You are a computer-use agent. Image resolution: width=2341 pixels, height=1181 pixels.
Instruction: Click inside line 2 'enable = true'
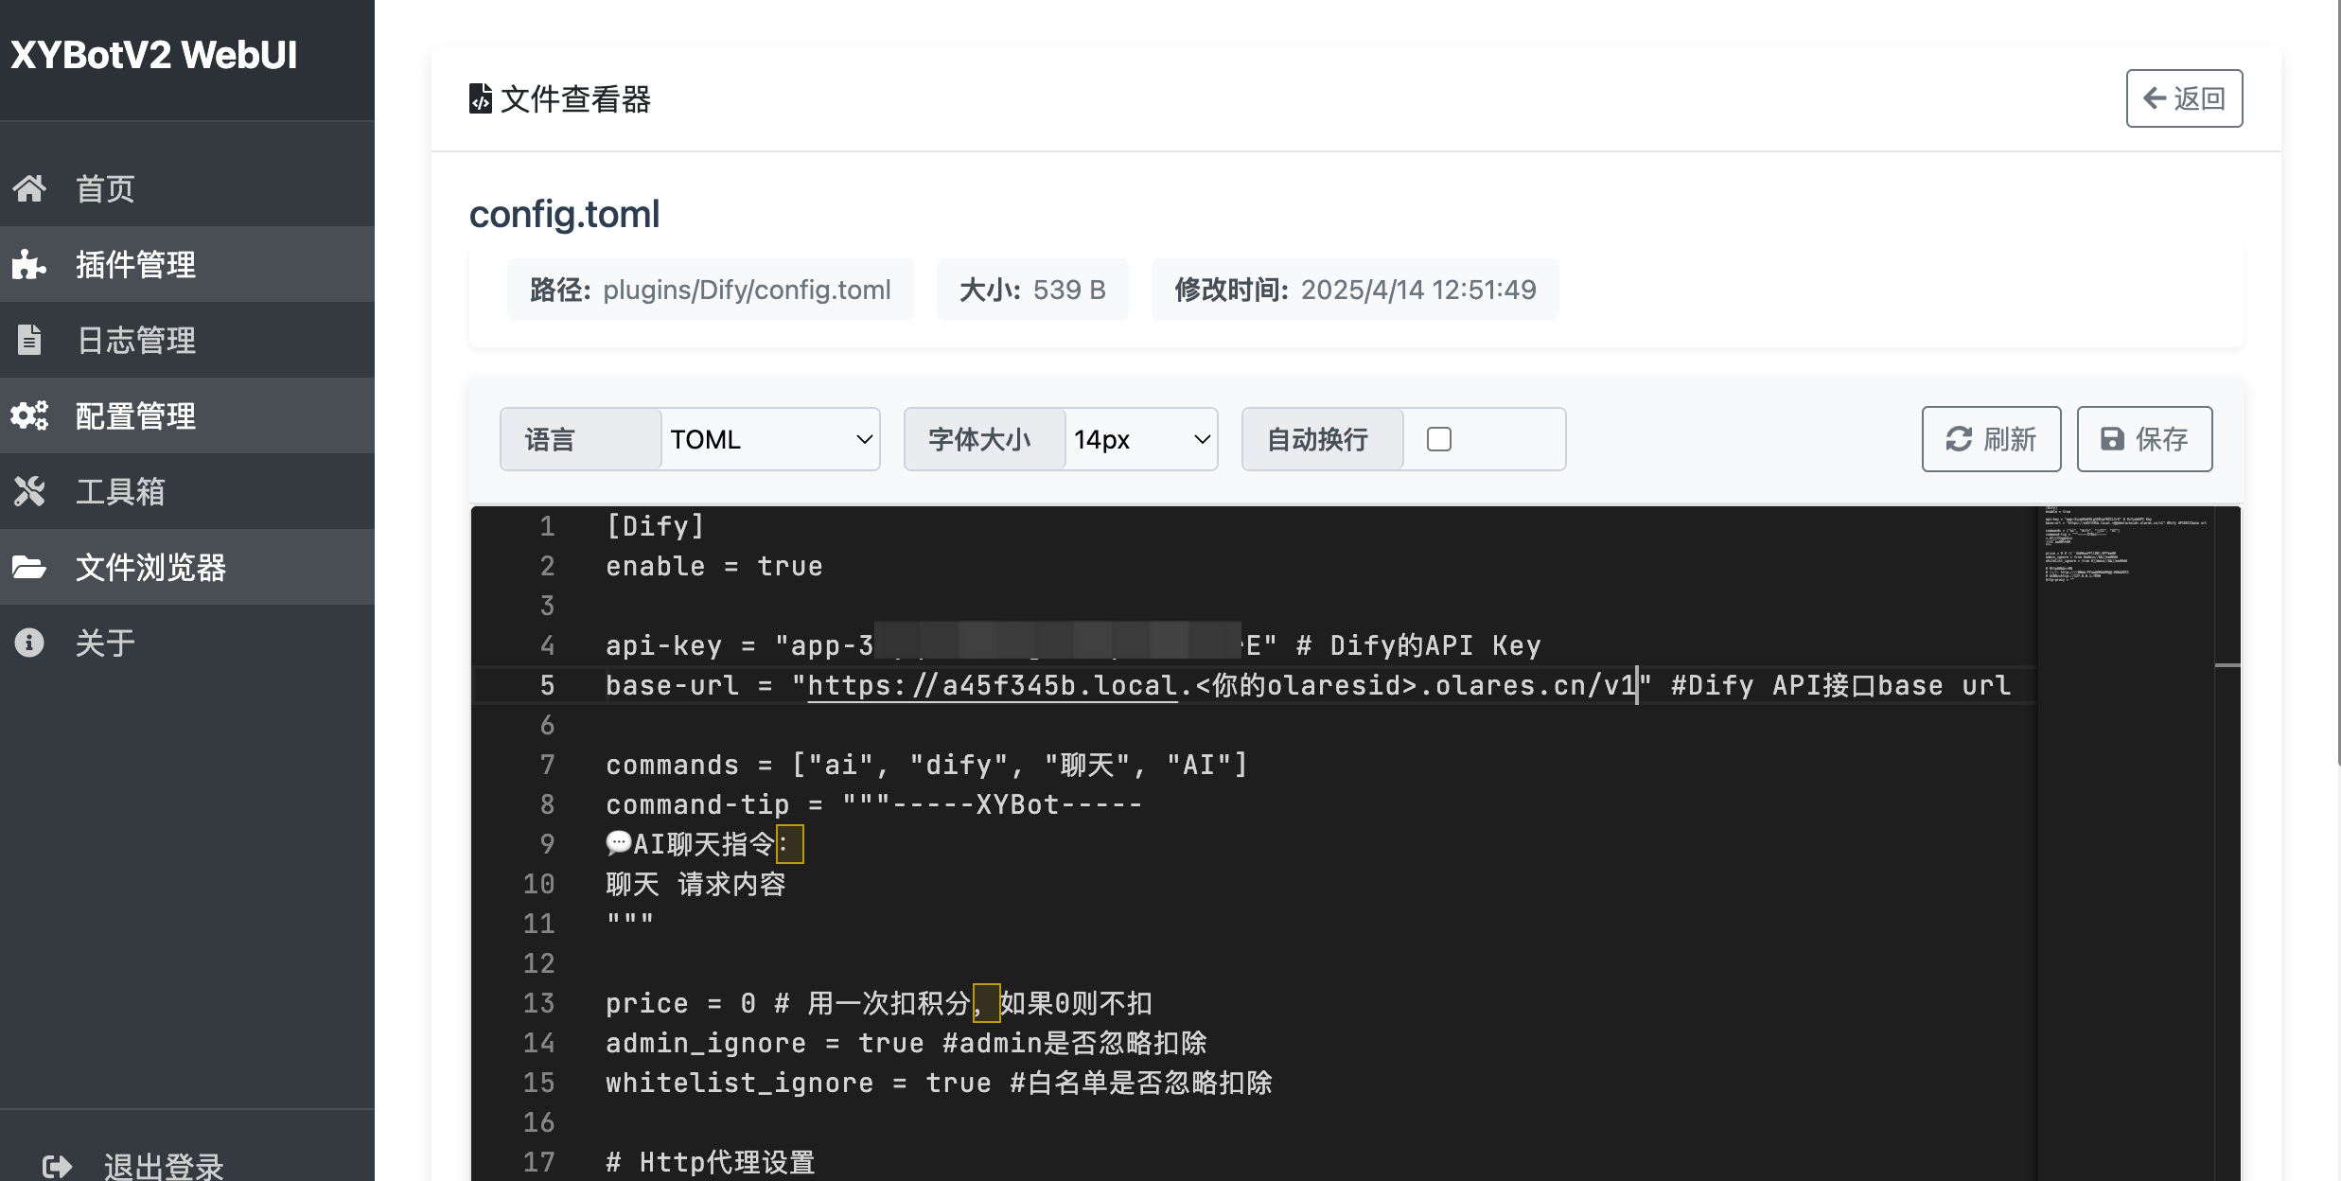[x=713, y=566]
